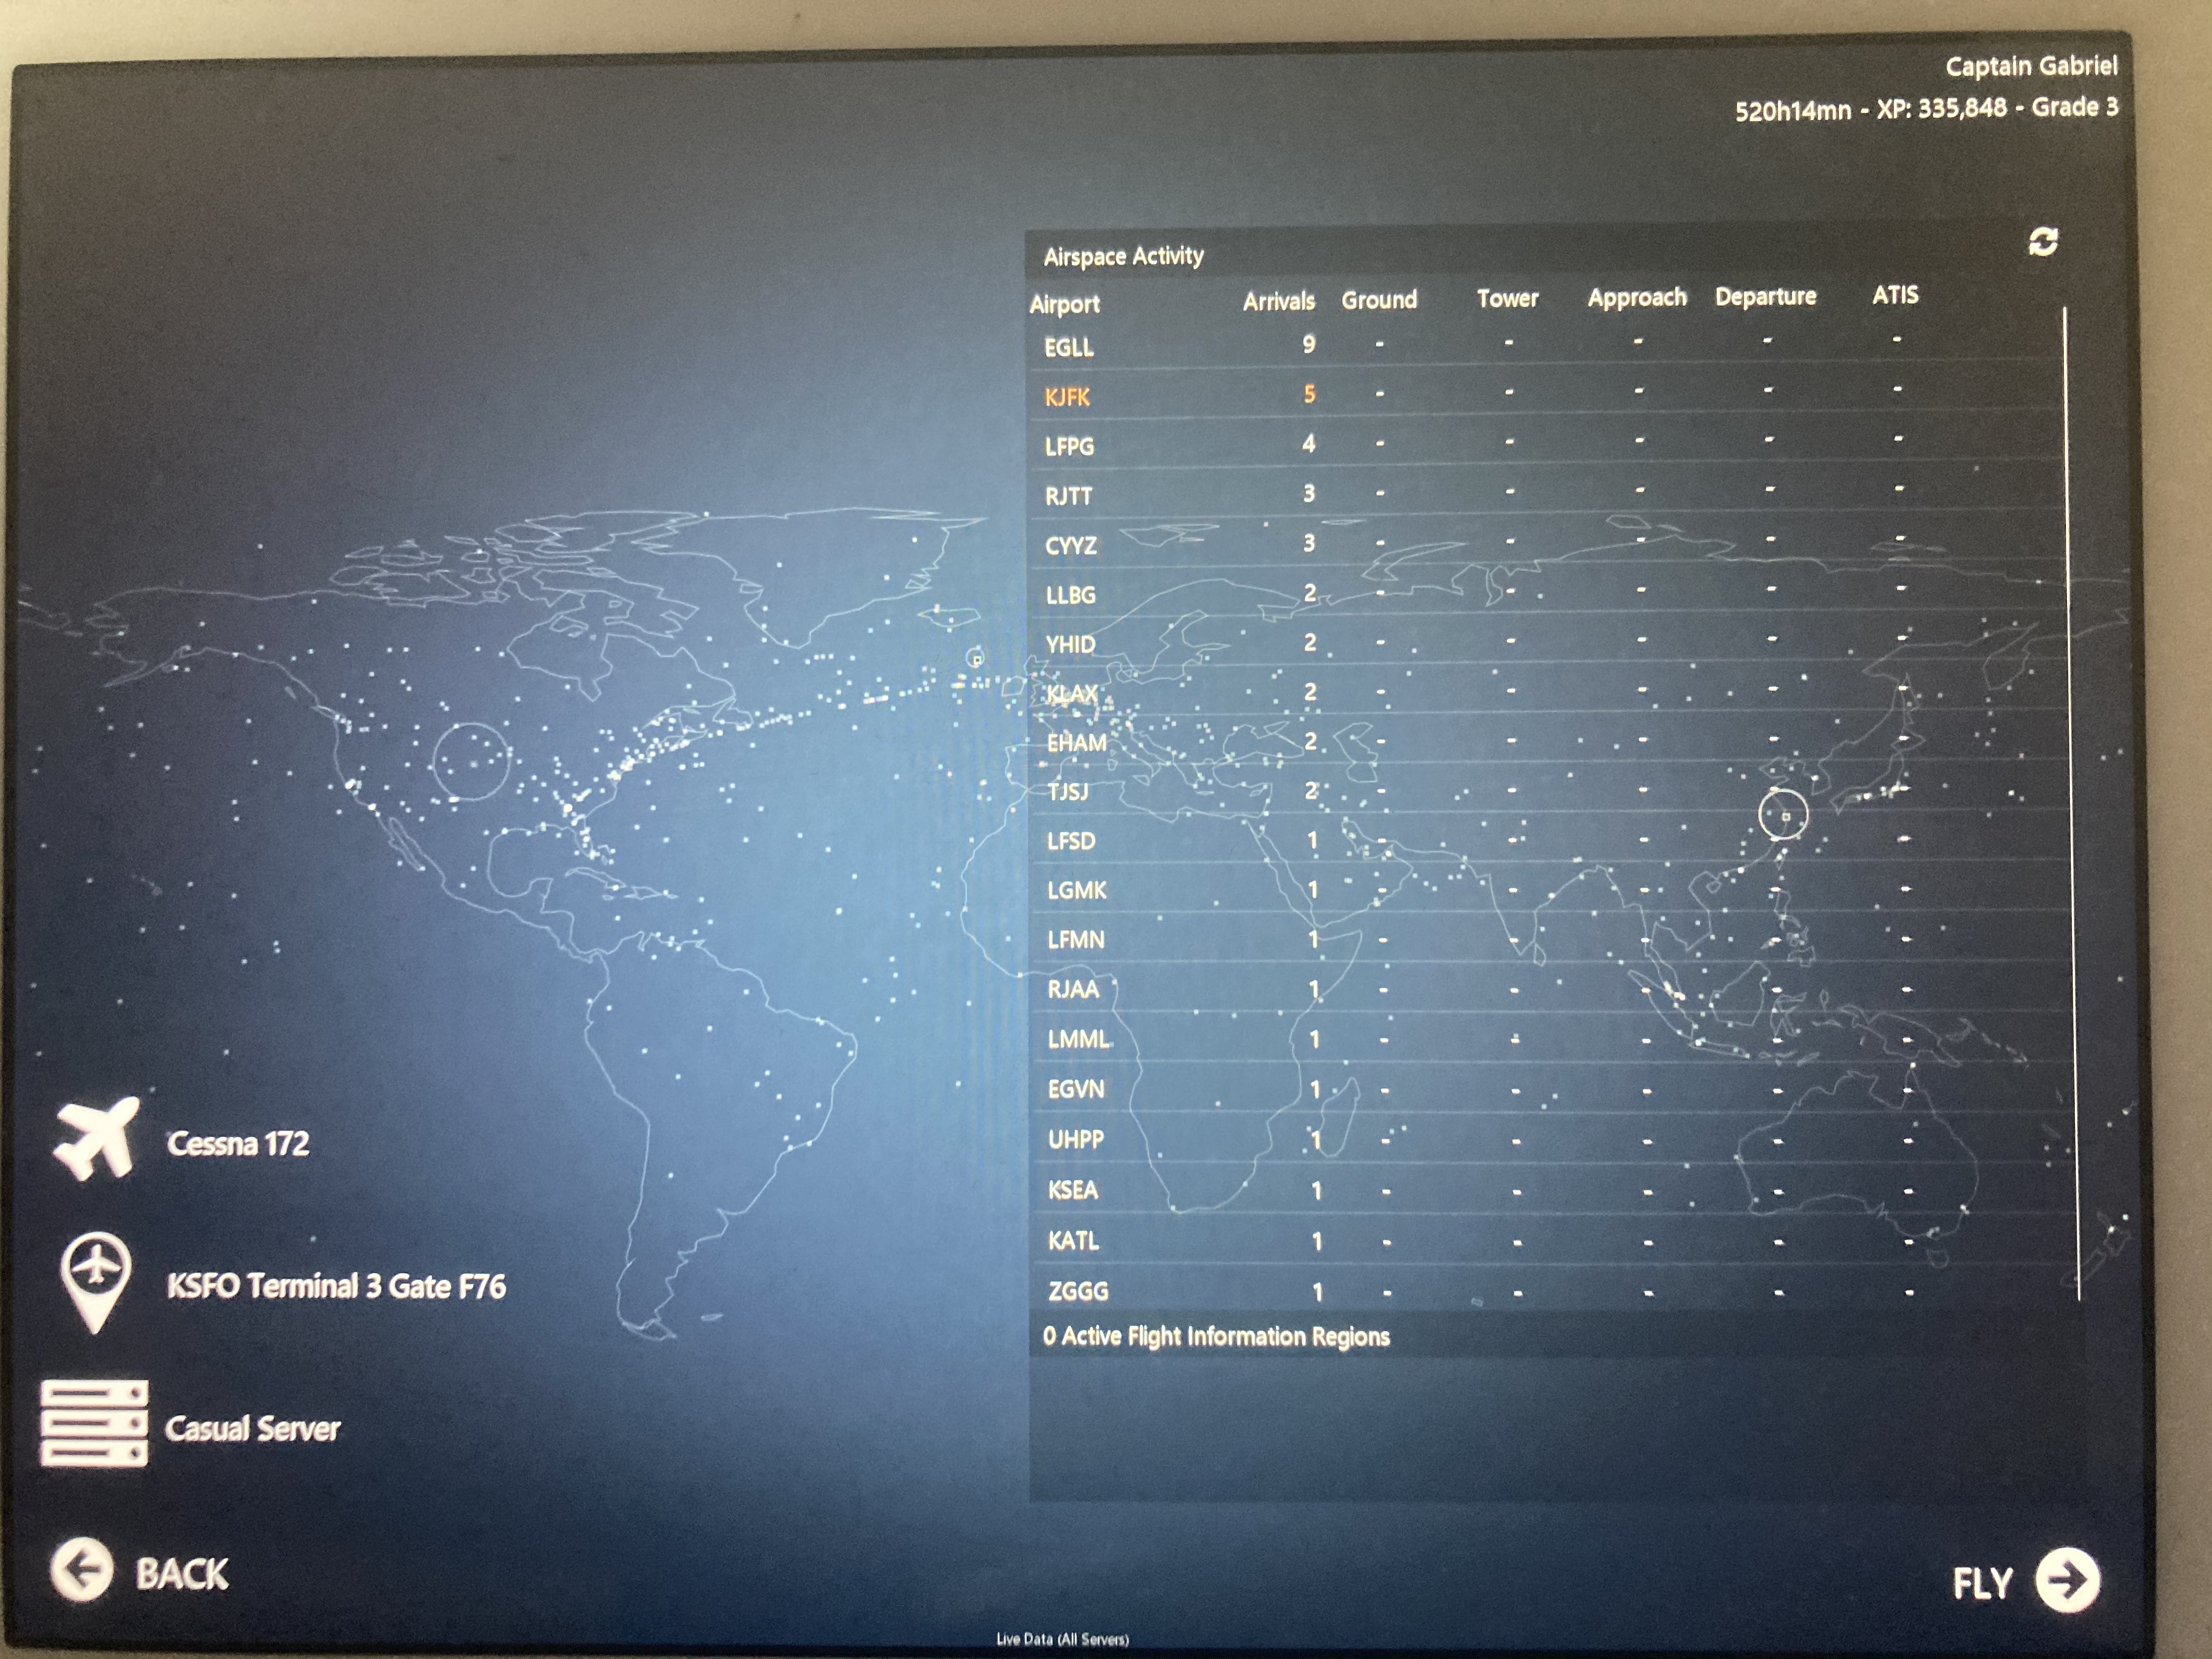Screen dimensions: 2212x1659
Task: Select the Casual Server option
Action: coord(252,1428)
